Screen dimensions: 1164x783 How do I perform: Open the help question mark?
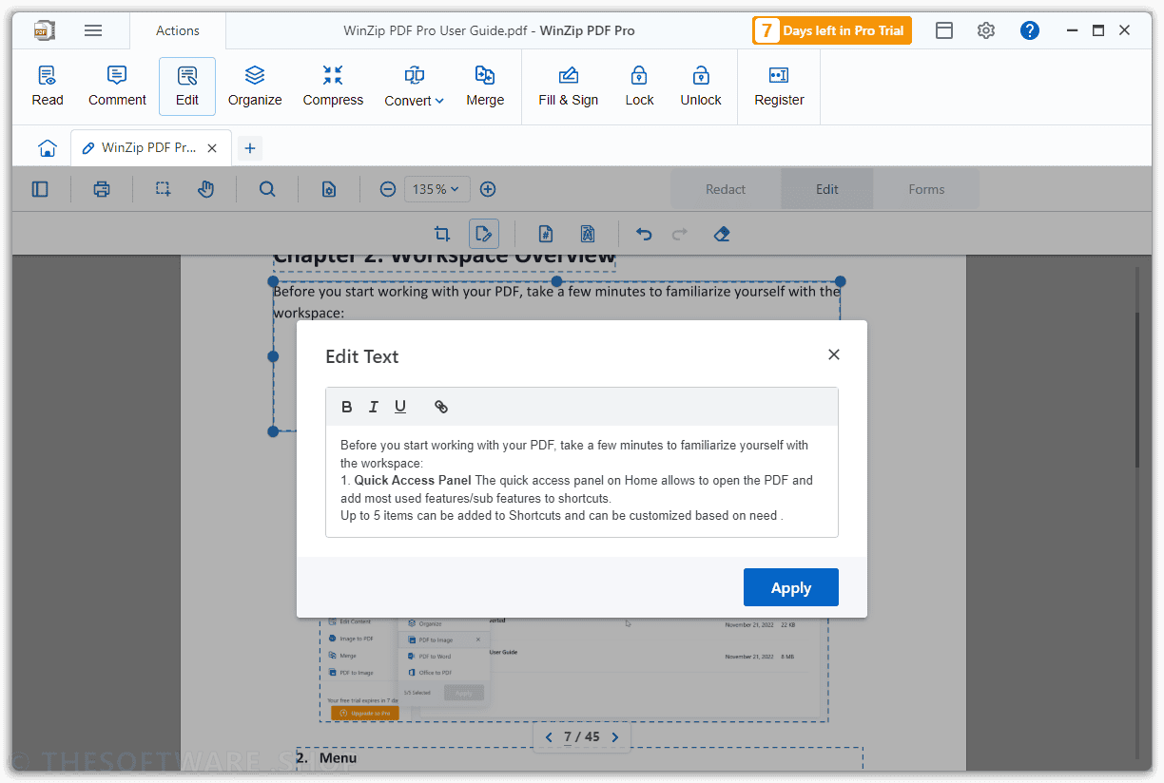[x=1030, y=30]
